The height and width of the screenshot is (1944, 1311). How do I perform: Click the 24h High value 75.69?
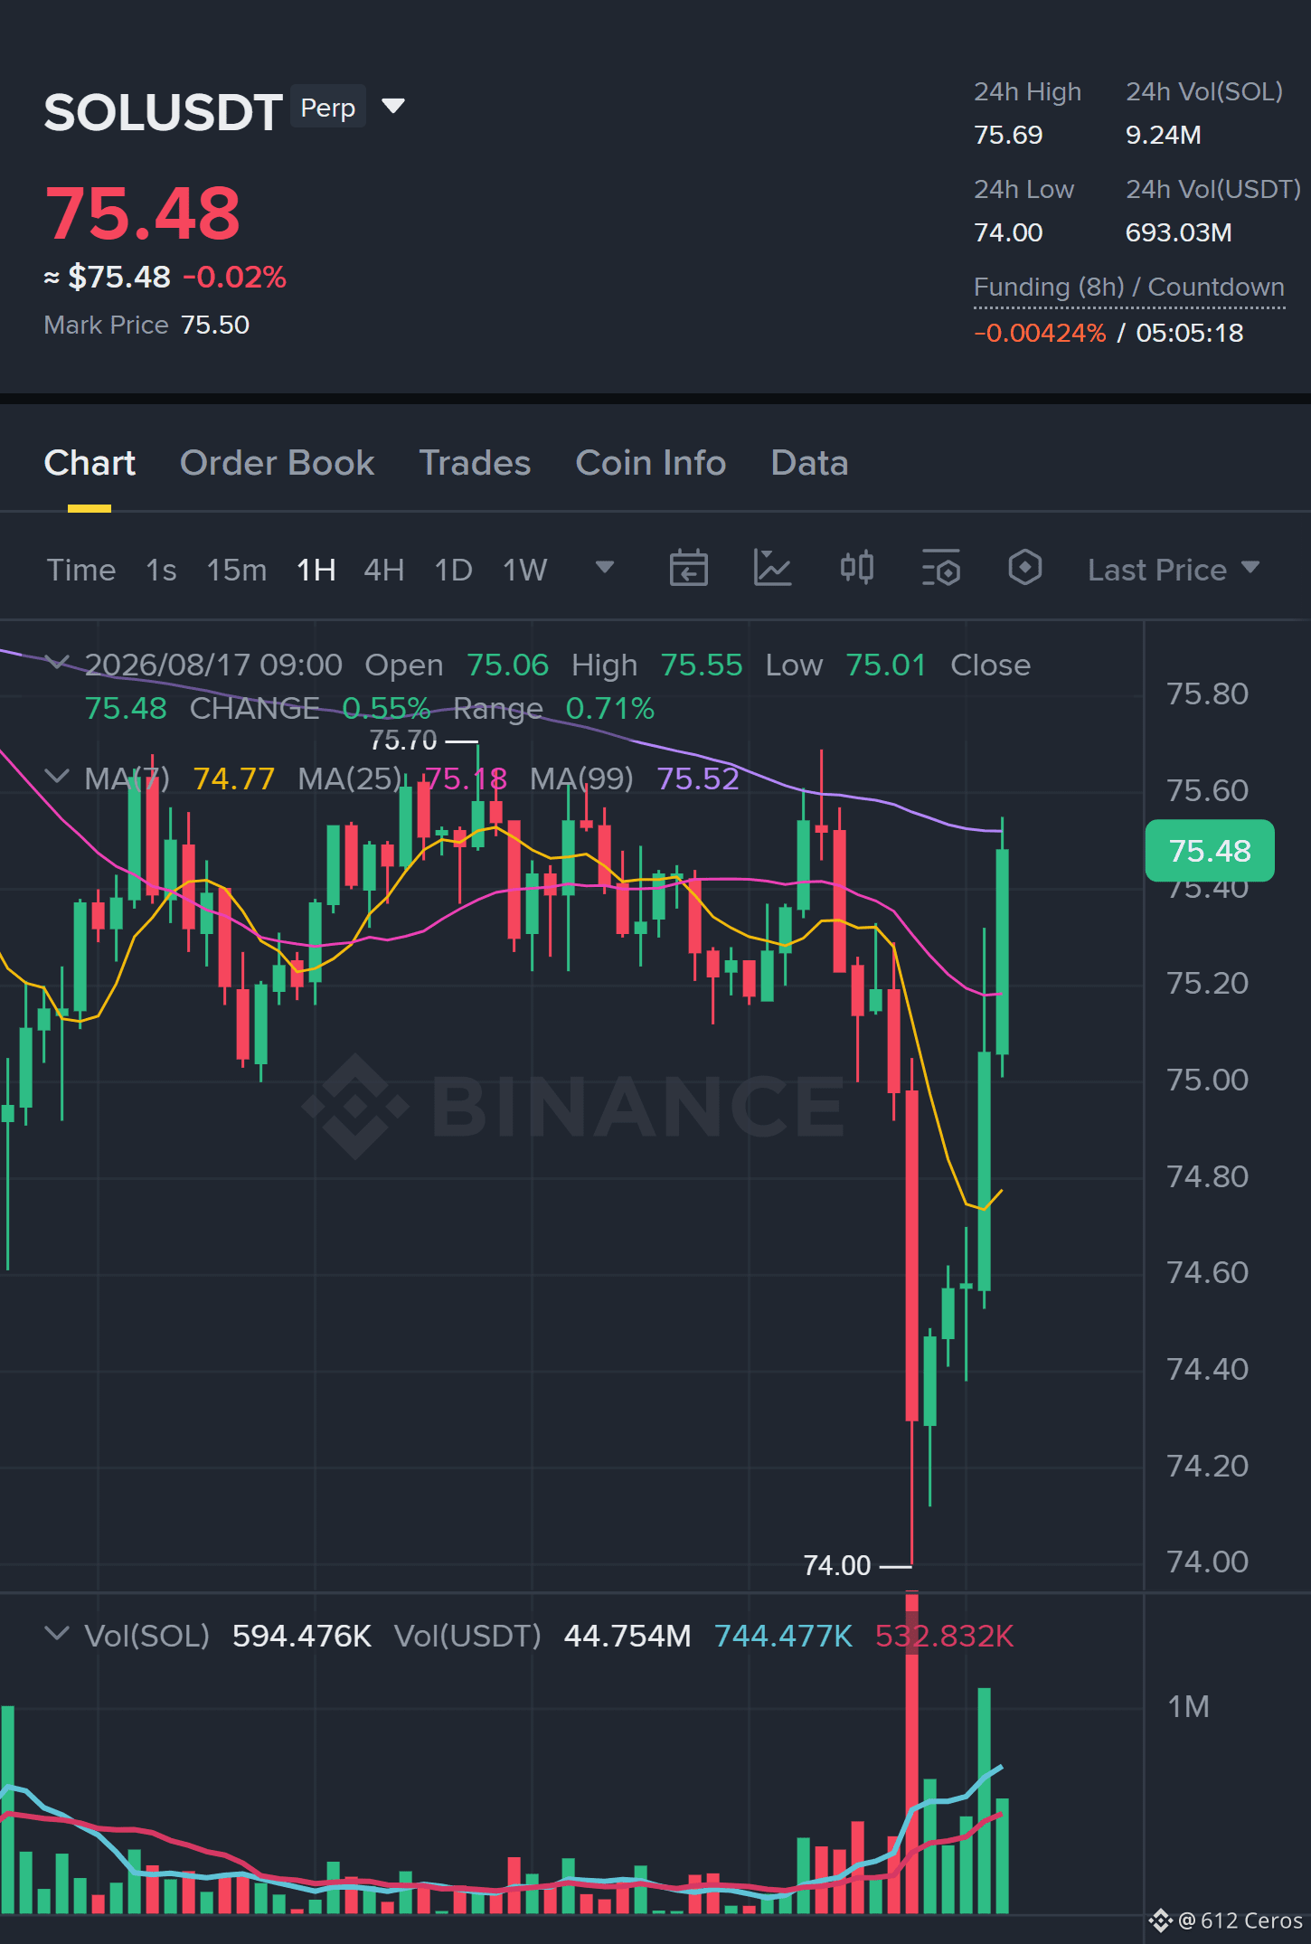coord(1008,135)
